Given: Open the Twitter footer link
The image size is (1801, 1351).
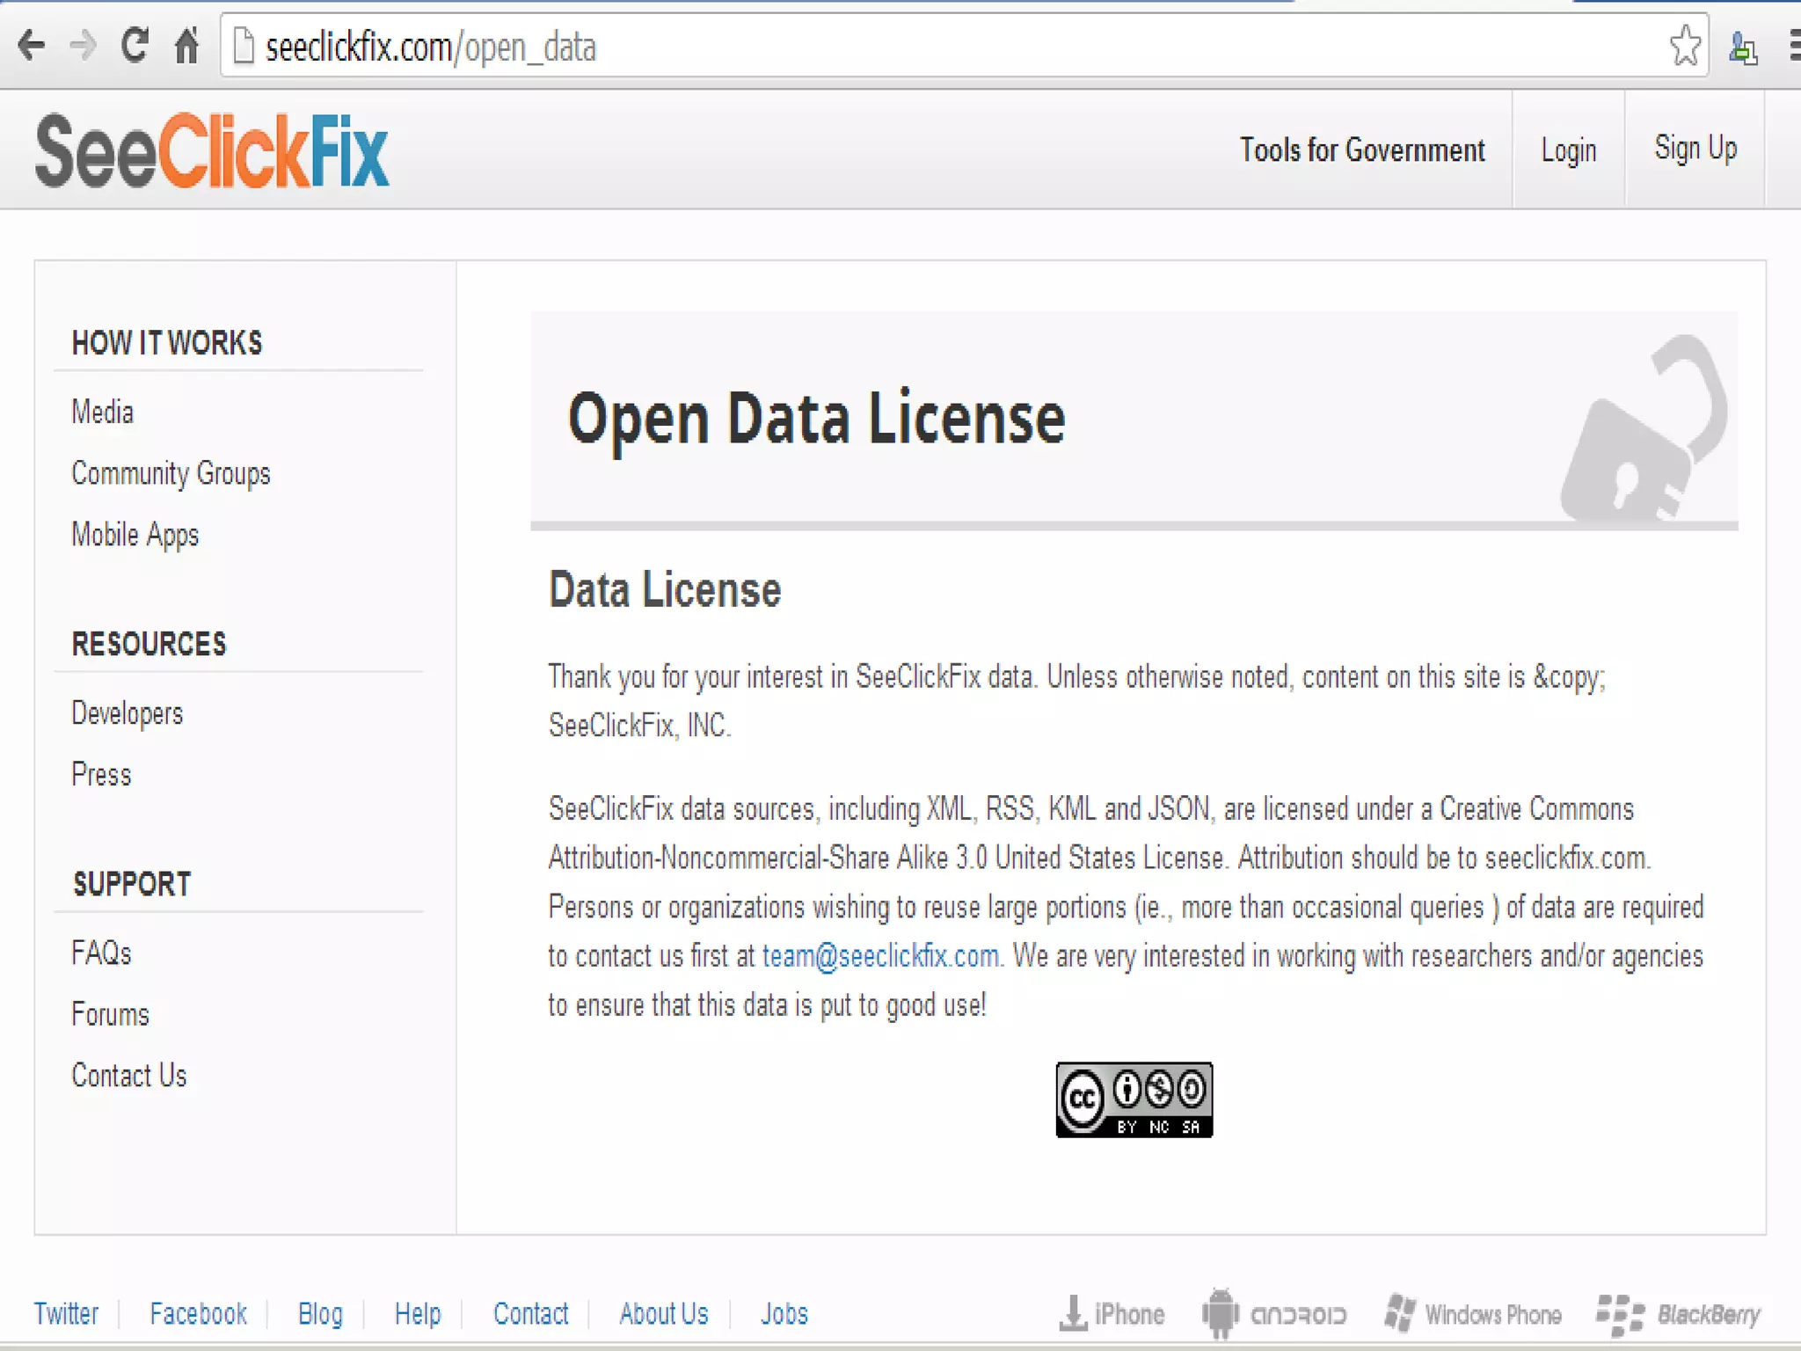Looking at the screenshot, I should (66, 1314).
